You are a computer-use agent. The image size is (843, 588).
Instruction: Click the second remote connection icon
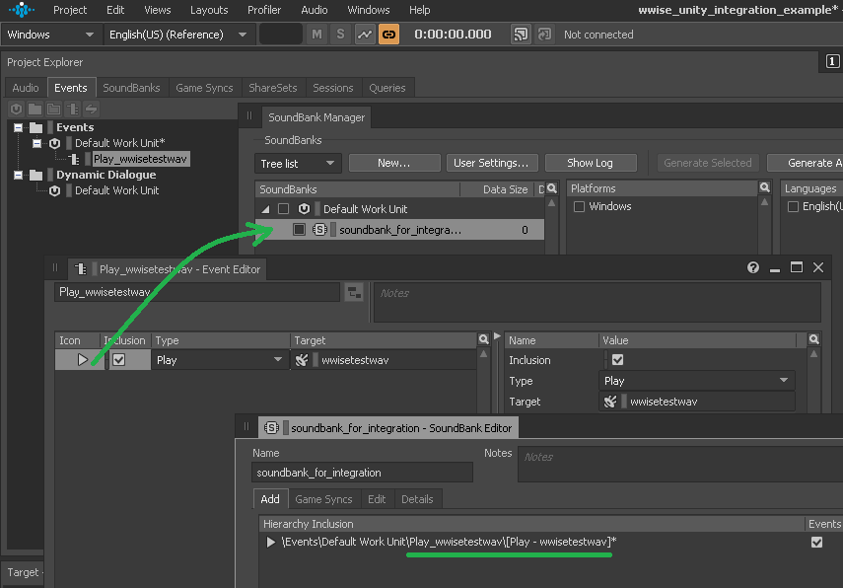pos(544,35)
